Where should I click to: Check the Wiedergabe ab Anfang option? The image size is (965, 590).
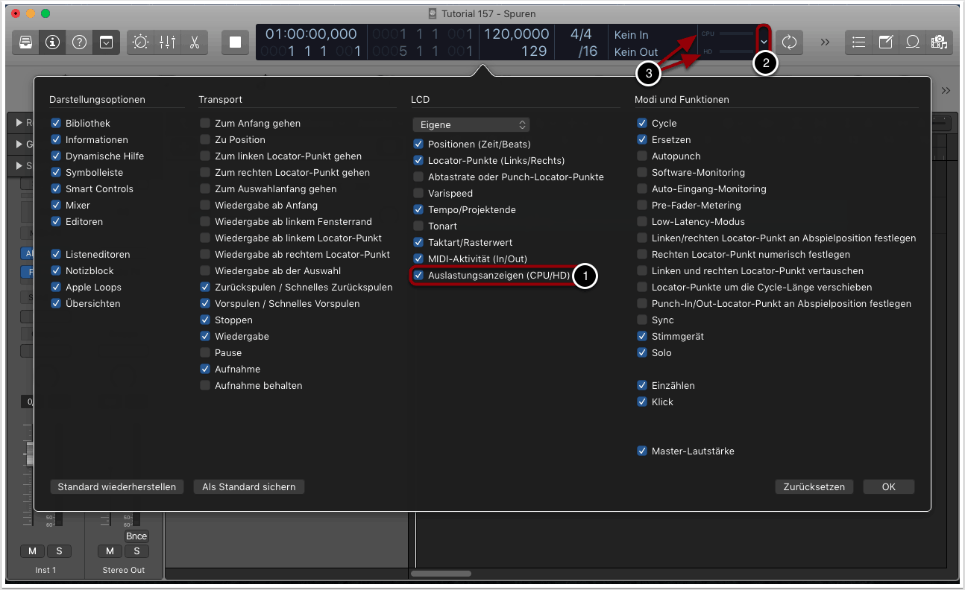[205, 205]
